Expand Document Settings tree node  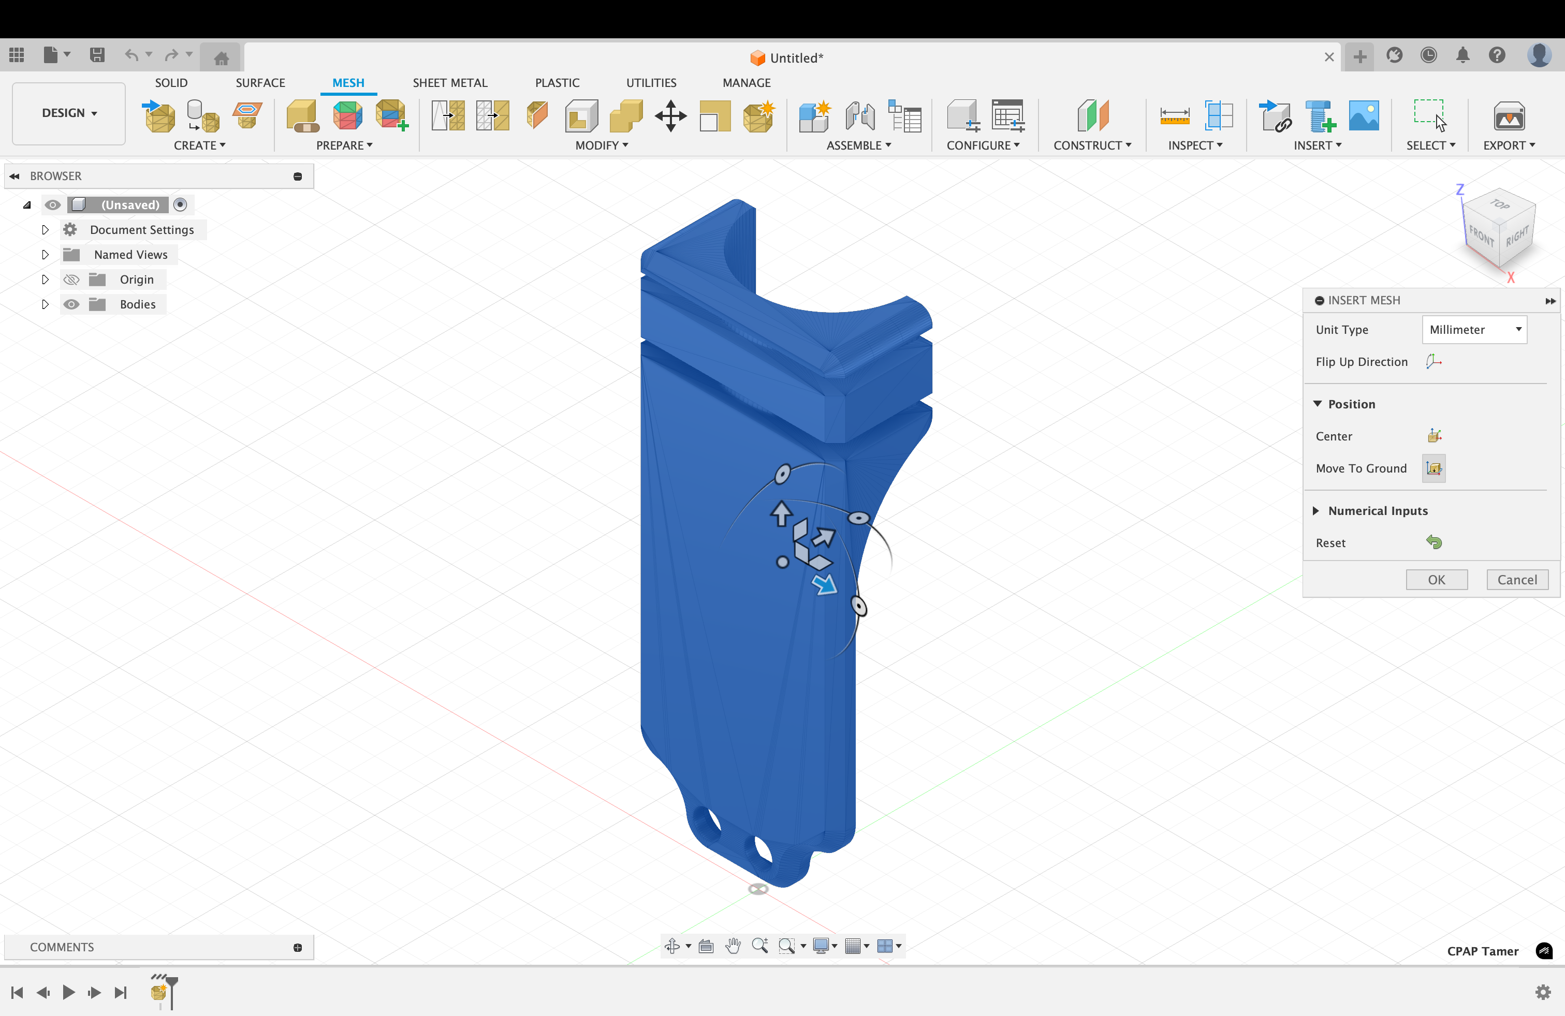click(45, 229)
